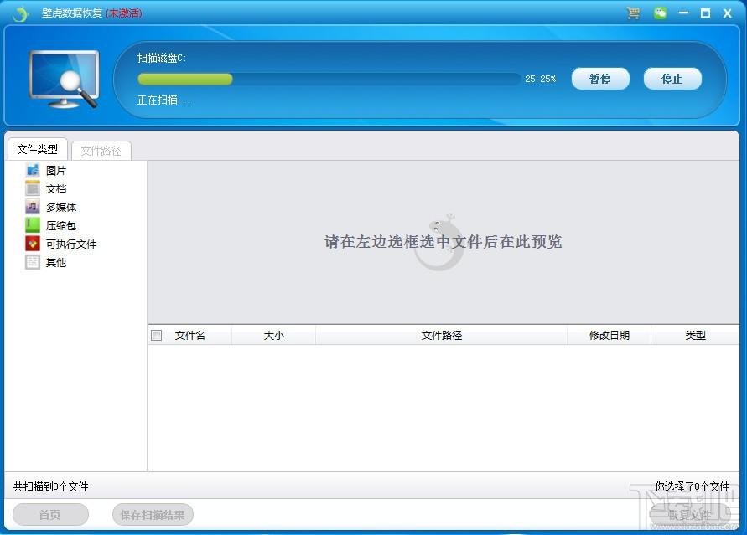Click the 扫描磁盘C: label
The height and width of the screenshot is (535, 747).
pyautogui.click(x=162, y=58)
